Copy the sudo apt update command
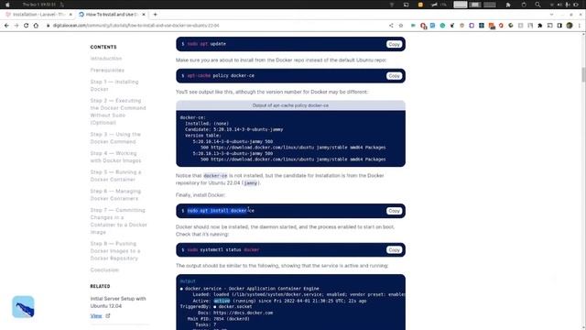Screen dimensions: 586x330 [x=394, y=44]
